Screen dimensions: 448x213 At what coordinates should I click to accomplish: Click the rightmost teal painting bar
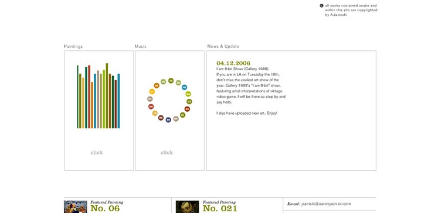coord(118,101)
